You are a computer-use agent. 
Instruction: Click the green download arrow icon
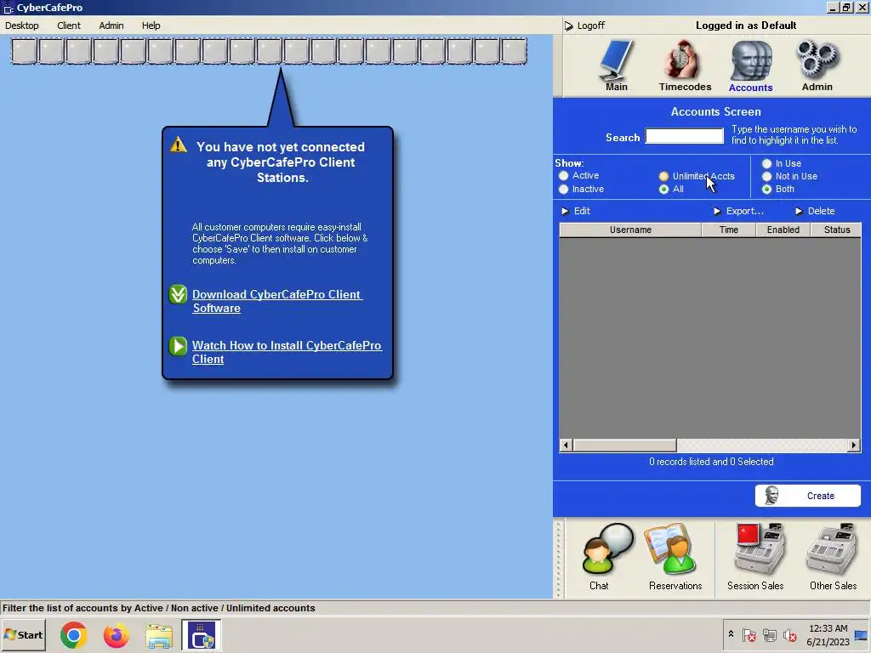178,294
